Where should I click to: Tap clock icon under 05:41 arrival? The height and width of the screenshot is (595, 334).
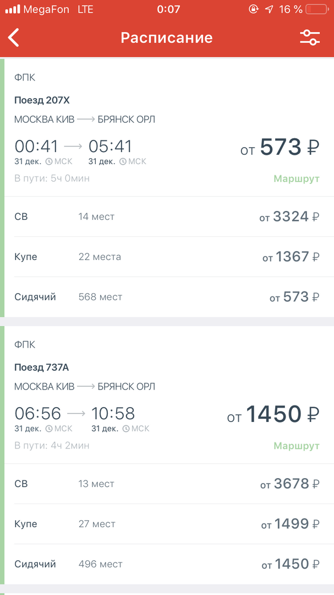pyautogui.click(x=123, y=161)
